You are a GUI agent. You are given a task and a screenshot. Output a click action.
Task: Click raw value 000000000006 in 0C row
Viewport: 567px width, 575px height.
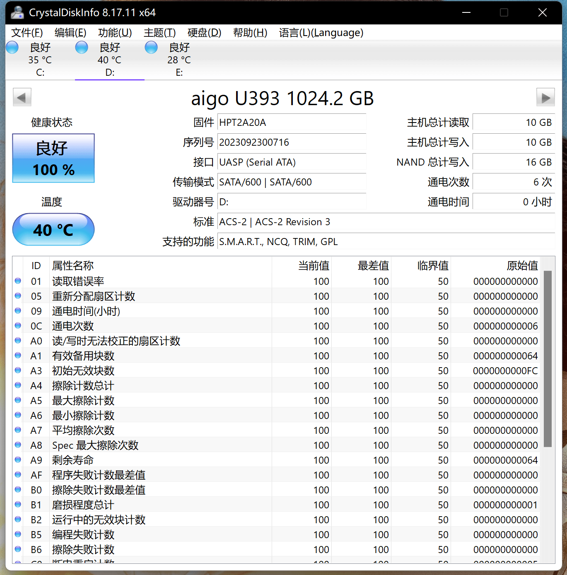click(x=505, y=326)
